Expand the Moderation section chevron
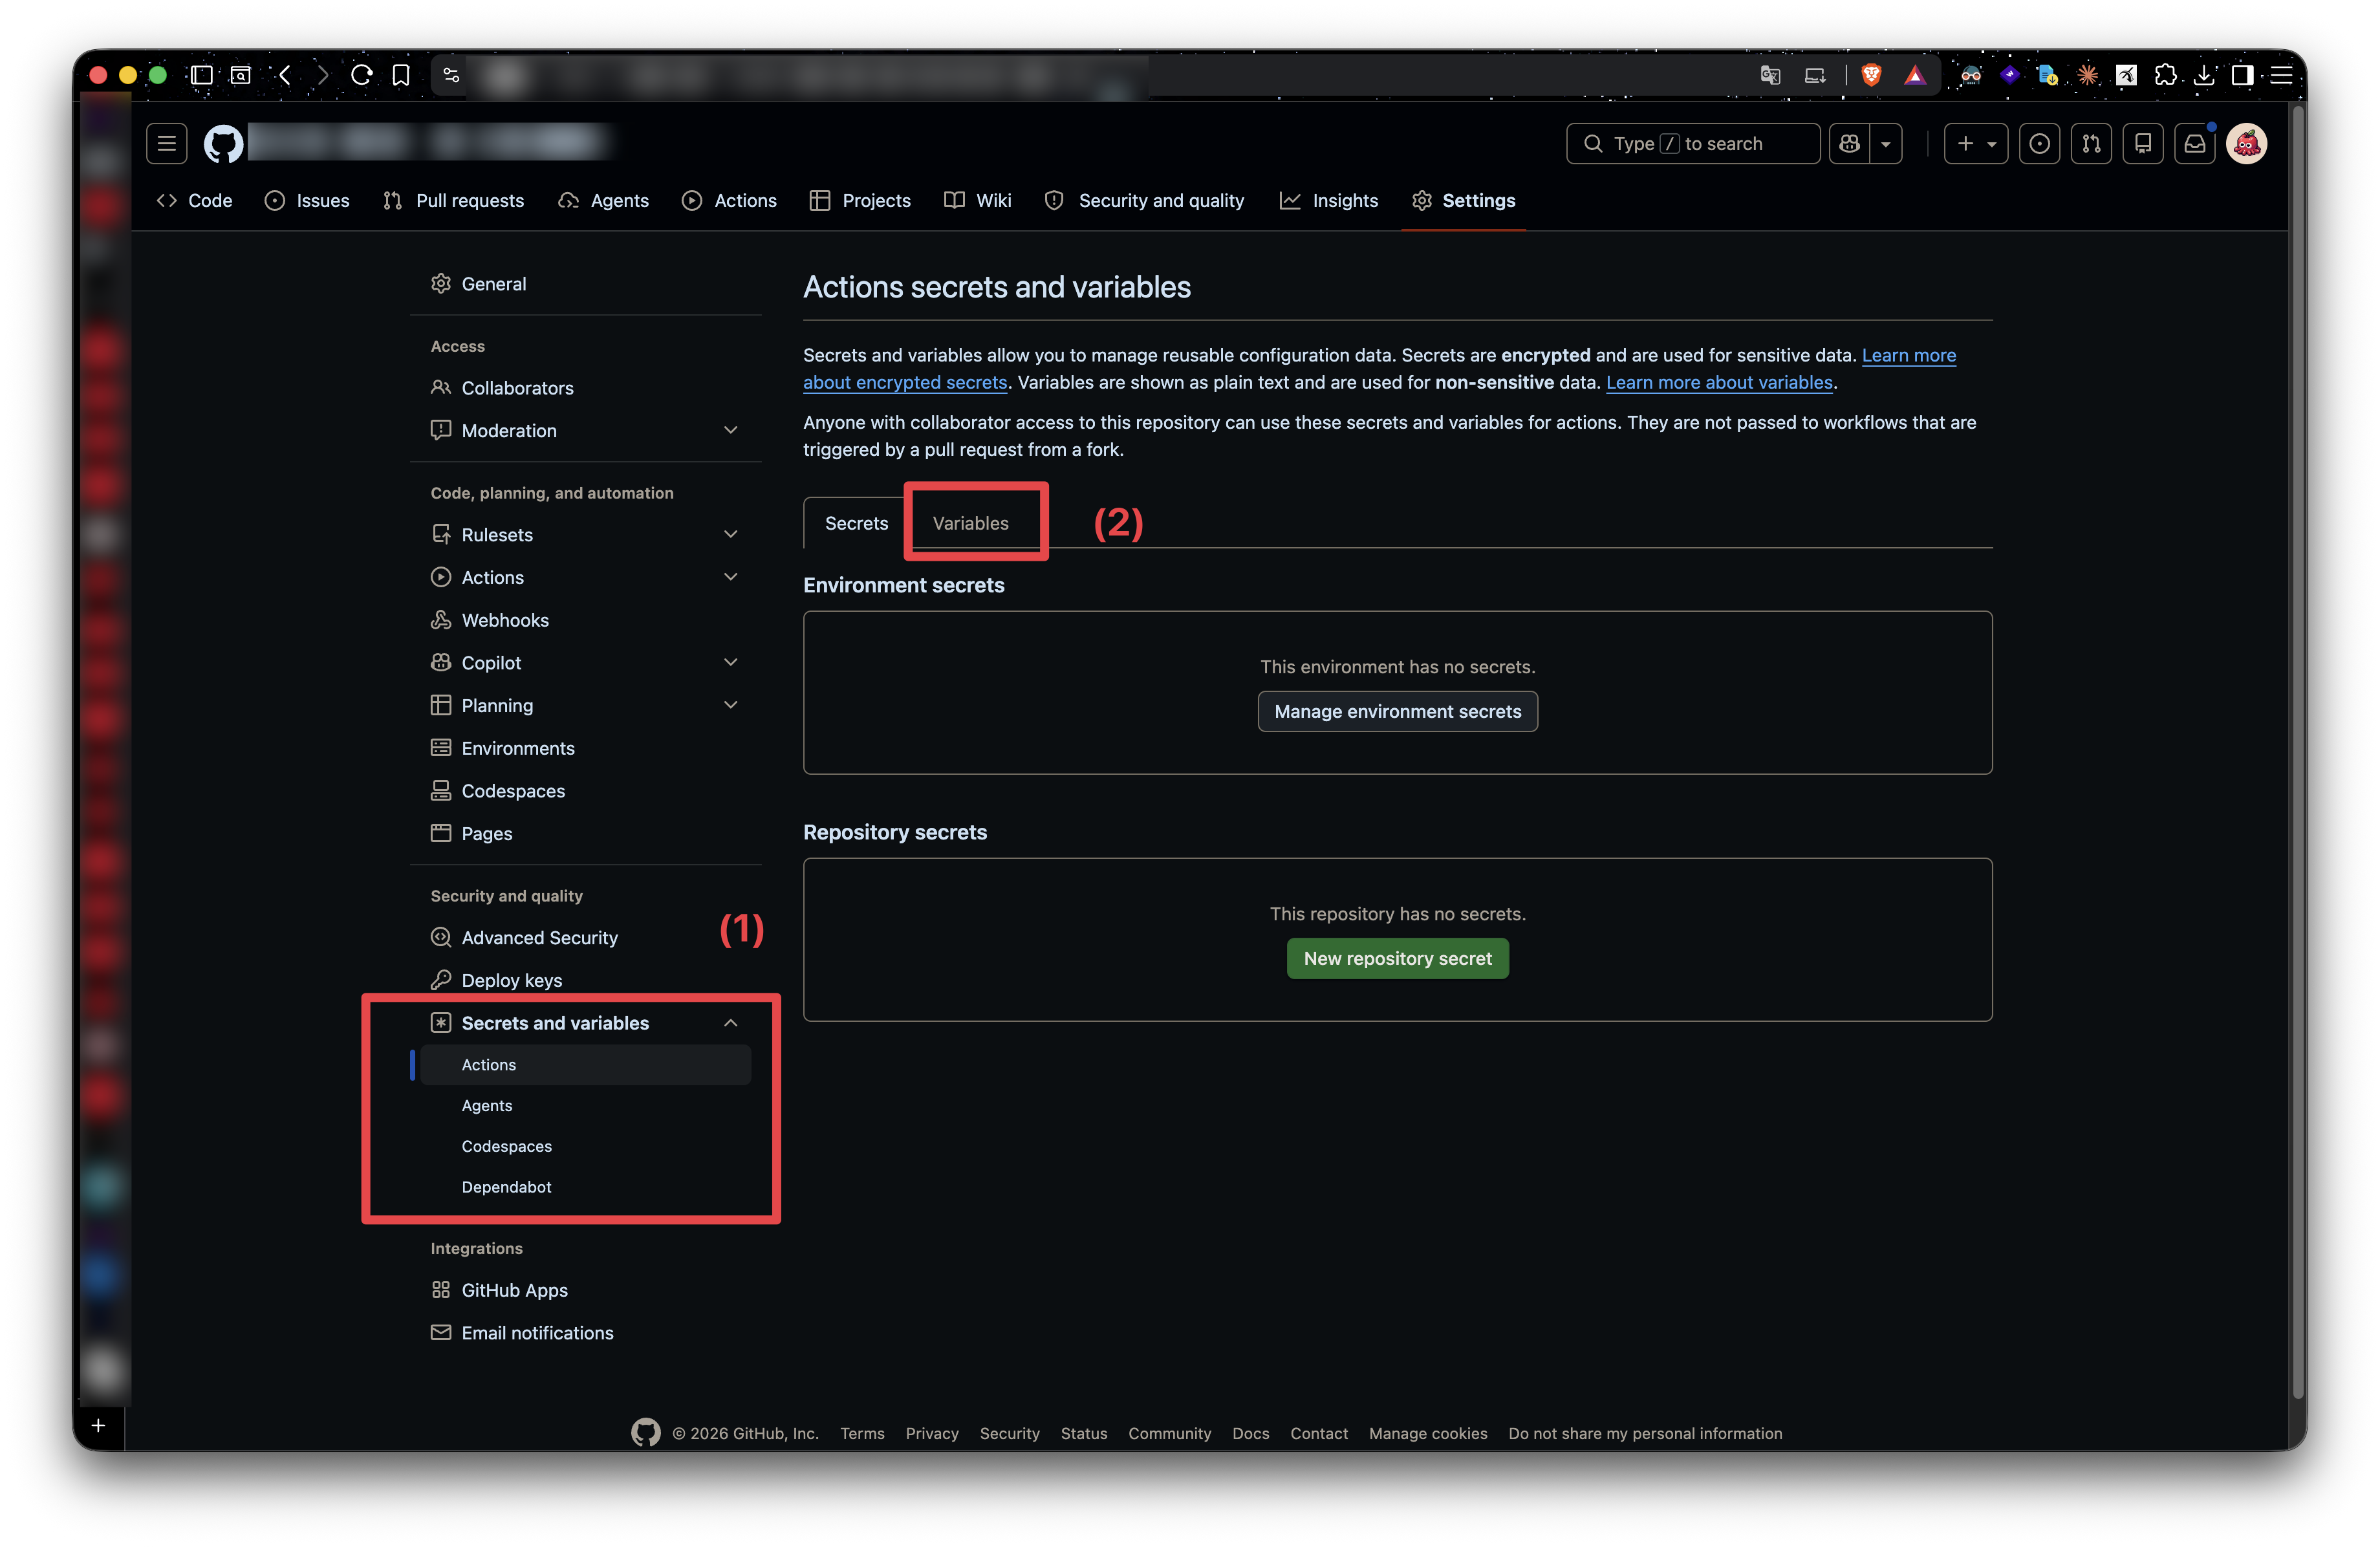The width and height of the screenshot is (2380, 1547). pyautogui.click(x=731, y=431)
